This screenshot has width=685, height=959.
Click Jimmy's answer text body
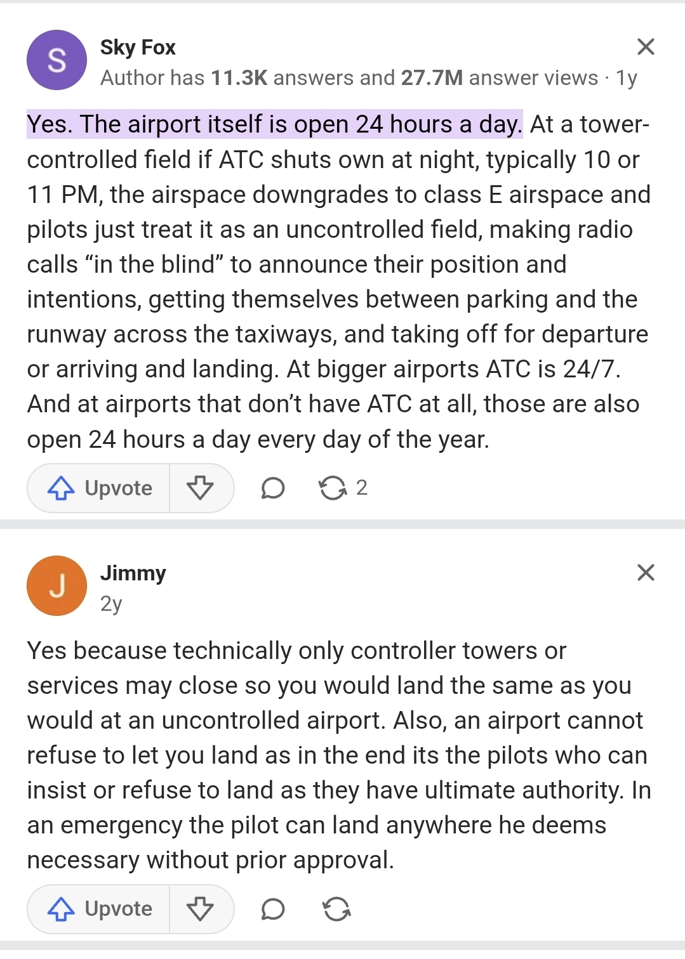(x=339, y=755)
